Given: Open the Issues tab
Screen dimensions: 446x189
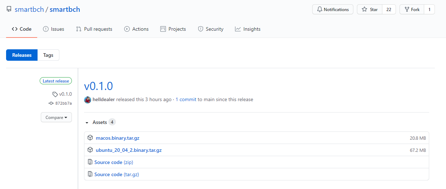Looking at the screenshot, I should 53,29.
